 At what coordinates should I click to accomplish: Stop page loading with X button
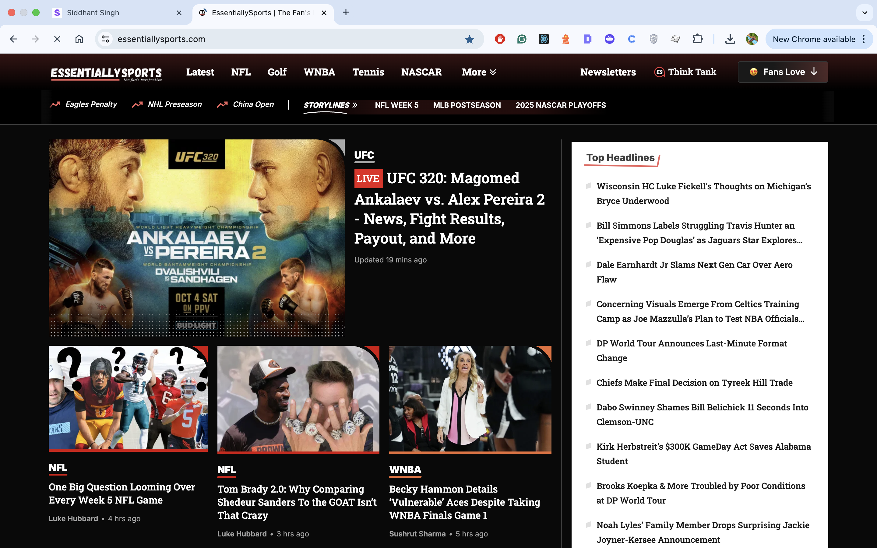57,39
